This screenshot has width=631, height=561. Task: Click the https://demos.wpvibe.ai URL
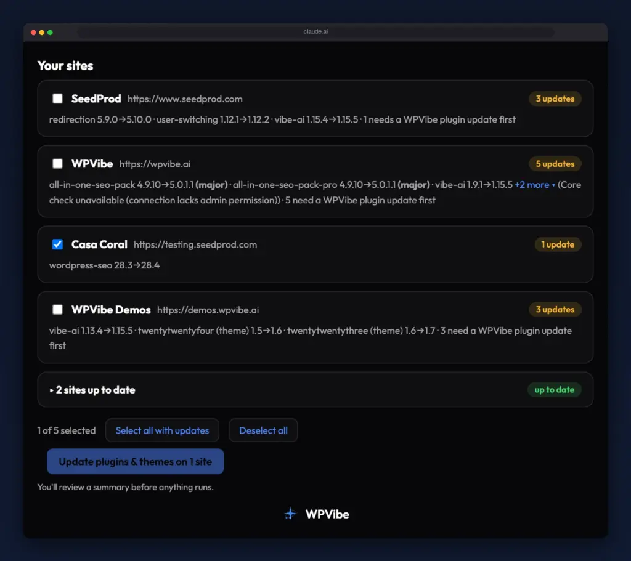208,310
